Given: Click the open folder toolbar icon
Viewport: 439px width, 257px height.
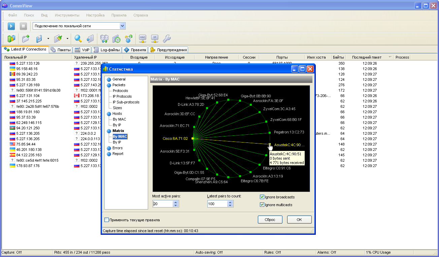Looking at the screenshot, I should tap(26, 39).
